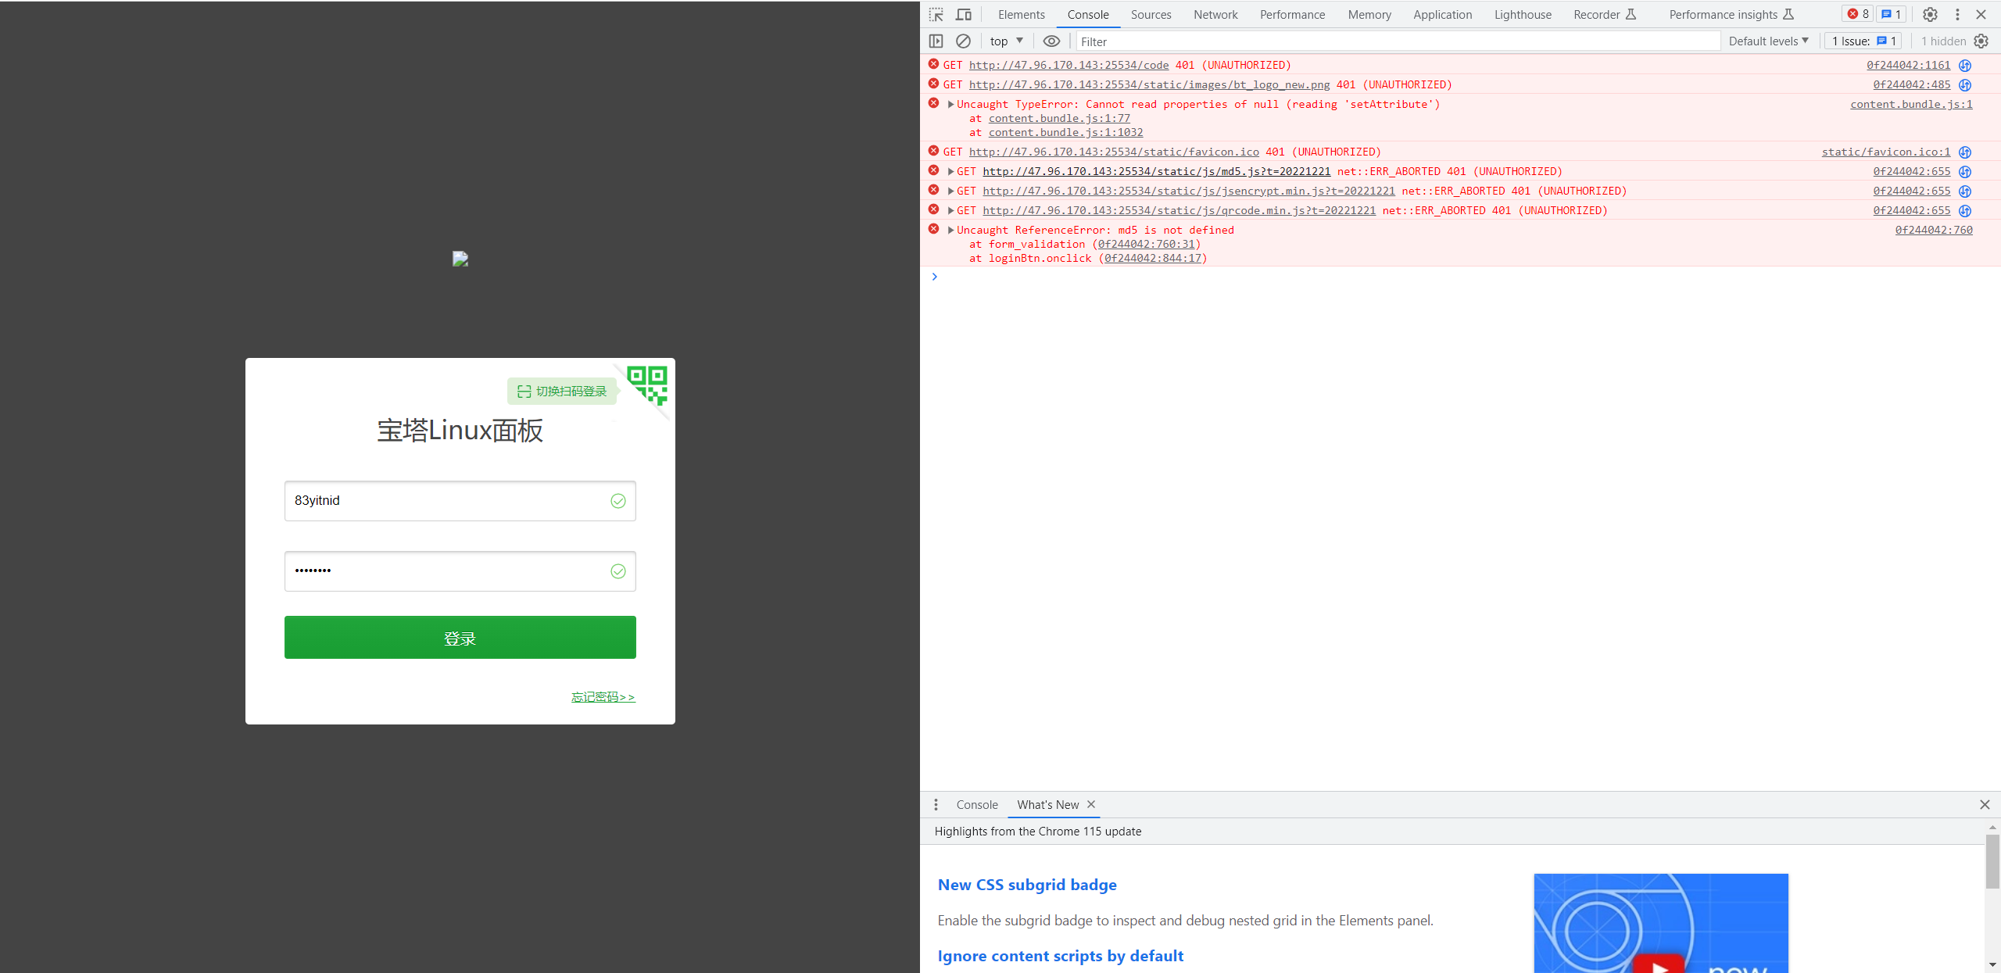Open drawer more options three-dot menu
Viewport: 2001px width, 973px height.
pos(936,804)
